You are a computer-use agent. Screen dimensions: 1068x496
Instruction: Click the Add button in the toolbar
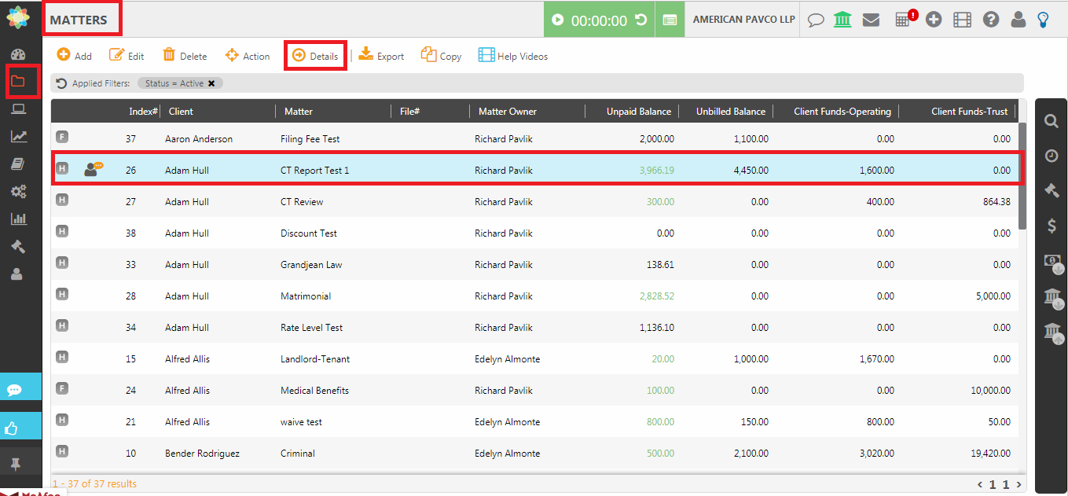75,56
